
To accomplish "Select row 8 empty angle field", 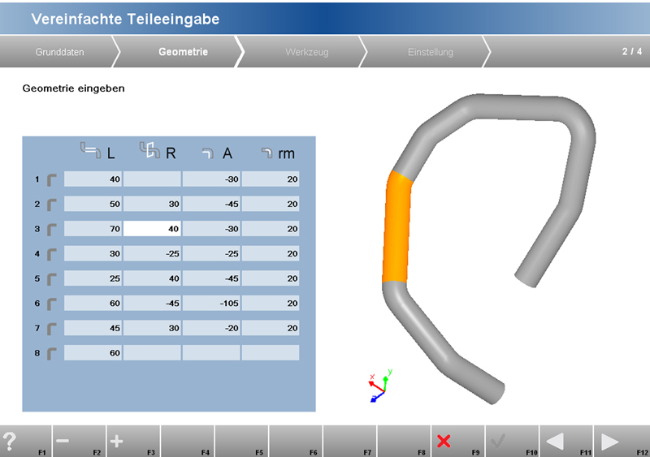I will coord(211,353).
